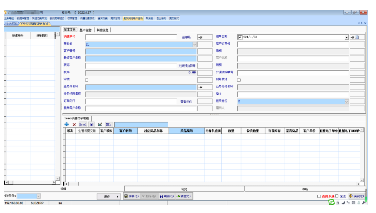Switch to the 基本信息1 tab
The height and width of the screenshot is (213, 376).
coord(86,30)
